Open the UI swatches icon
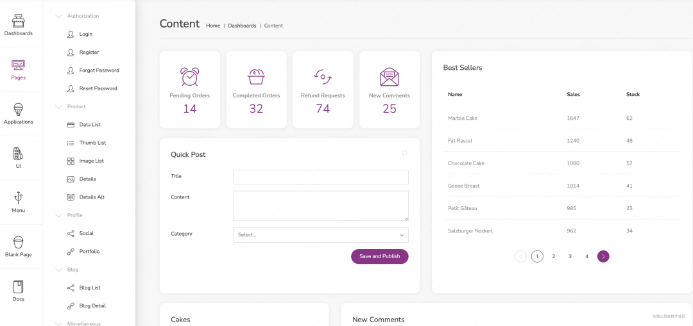Screen dimensions: 693x326 (x=18, y=154)
